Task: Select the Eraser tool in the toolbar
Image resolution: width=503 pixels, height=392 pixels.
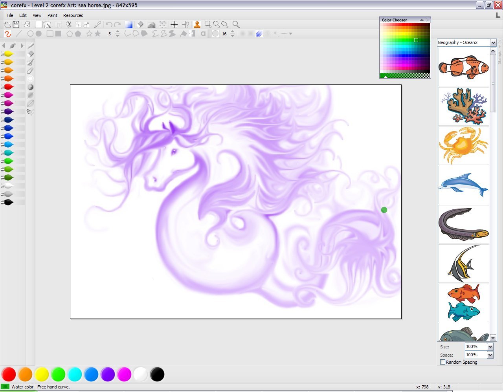Action: click(x=140, y=24)
